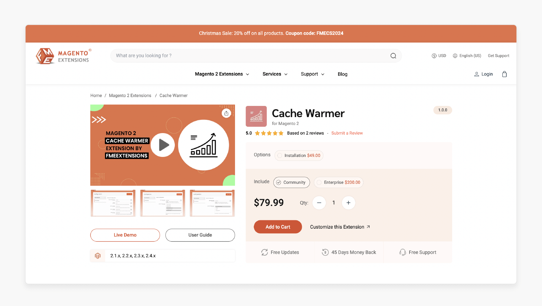Click the Add to Cart button
542x306 pixels.
pos(278,227)
